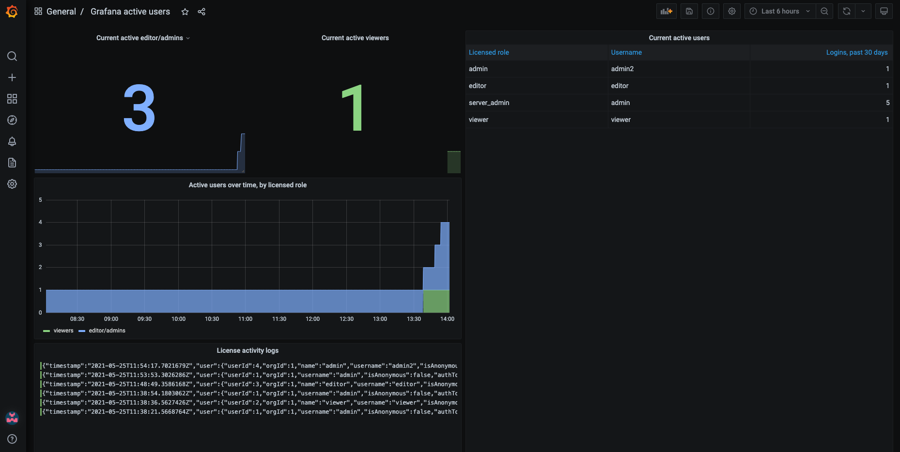Expand the 11:38:21 admin log line
This screenshot has height=452, width=900.
click(x=248, y=412)
